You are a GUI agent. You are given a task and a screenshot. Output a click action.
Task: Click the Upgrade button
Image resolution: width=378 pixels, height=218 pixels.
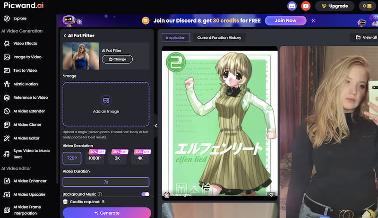[x=335, y=6]
